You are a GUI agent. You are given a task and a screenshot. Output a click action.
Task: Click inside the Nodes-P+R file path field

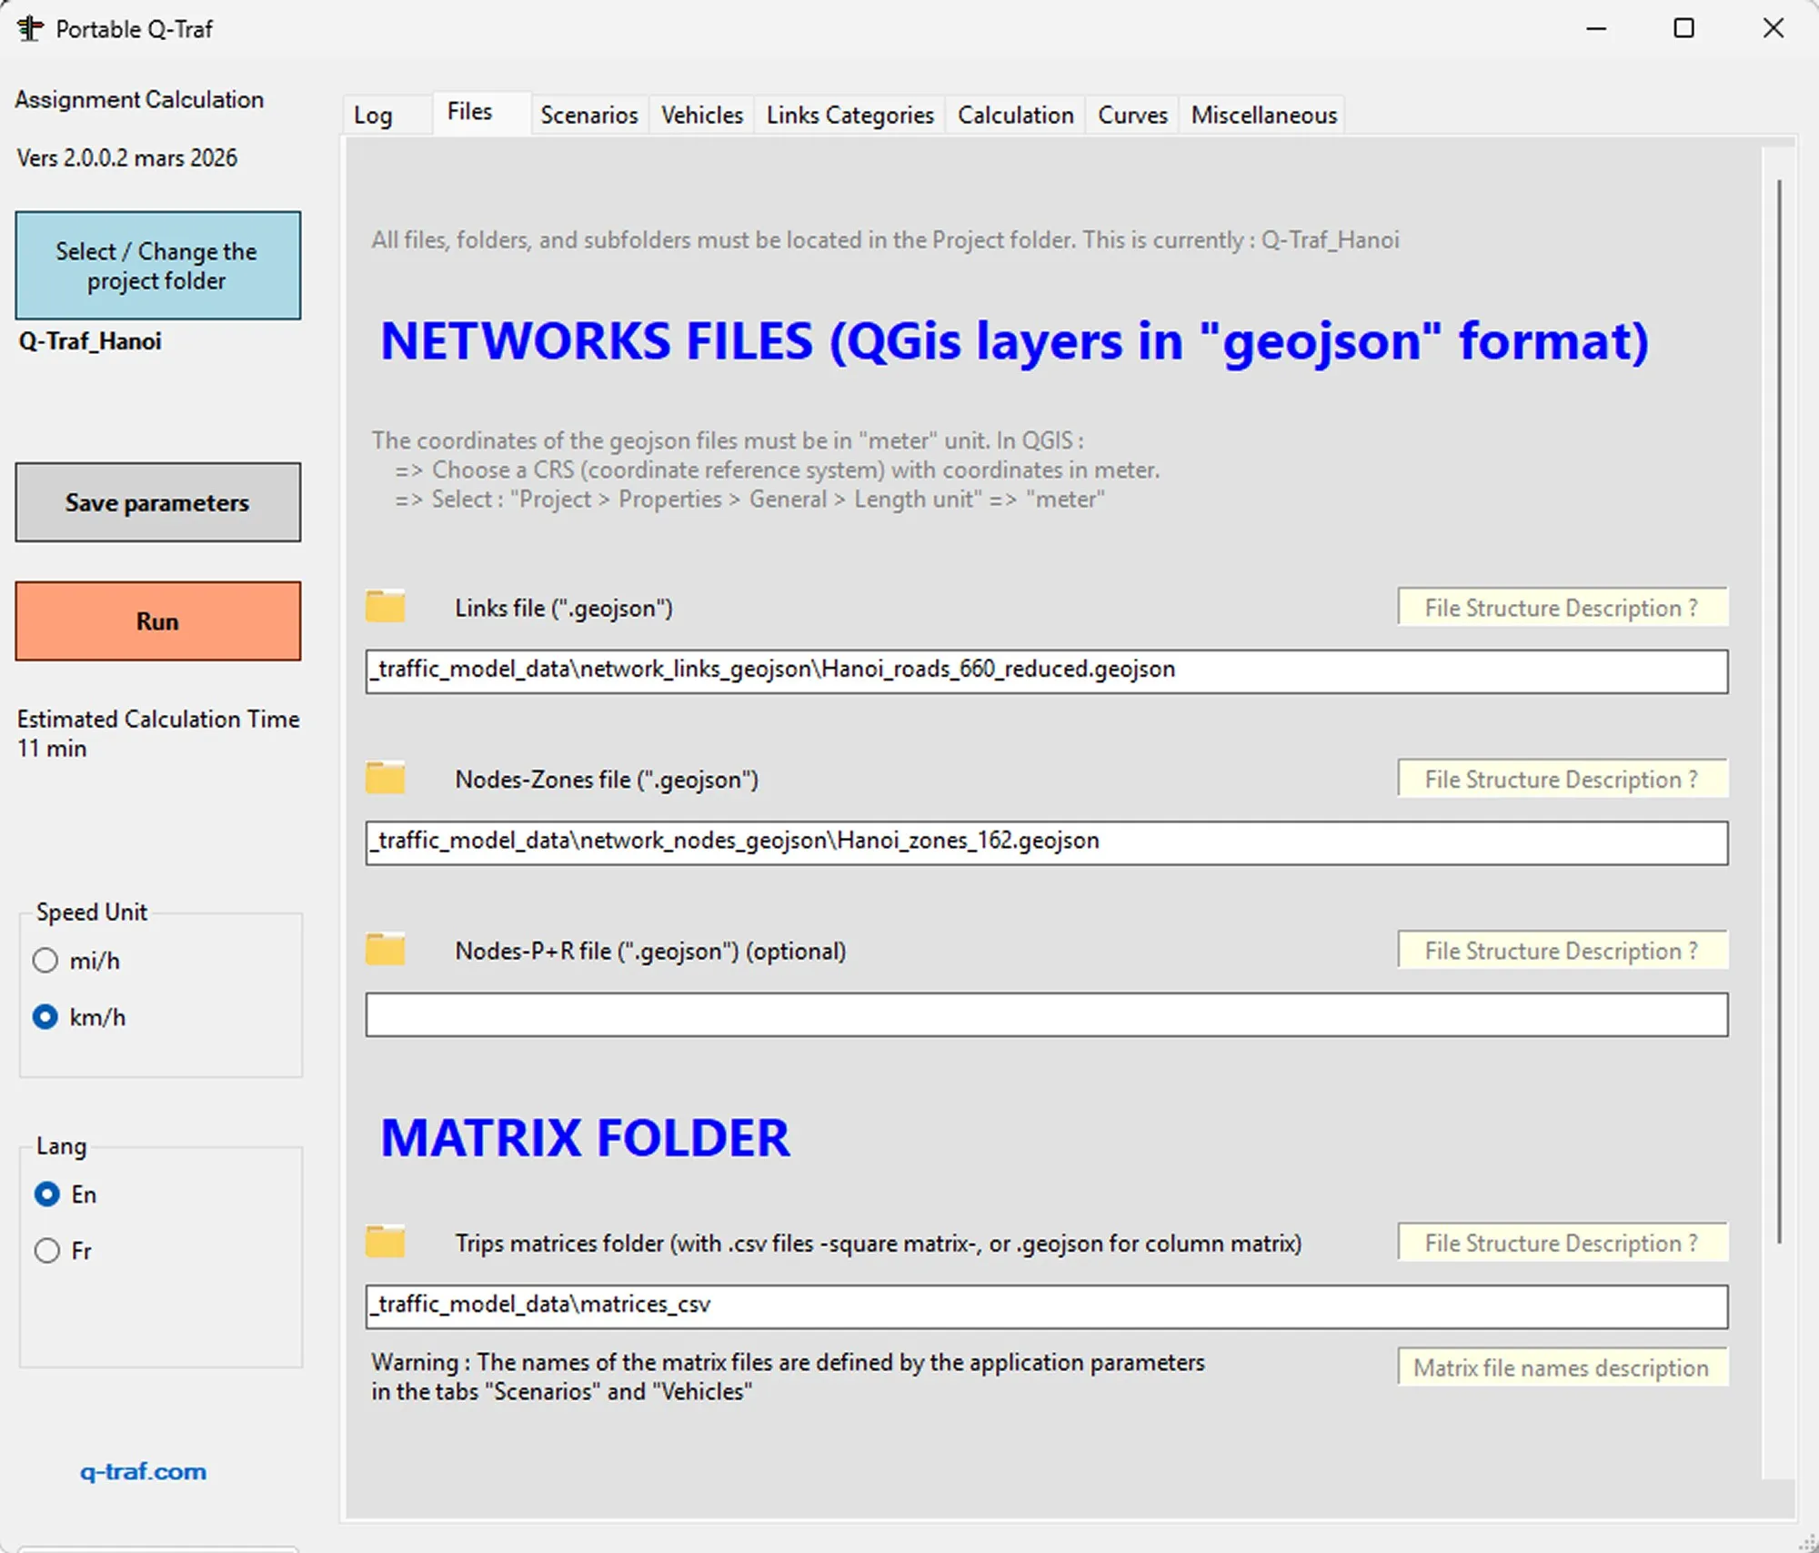point(1044,1014)
